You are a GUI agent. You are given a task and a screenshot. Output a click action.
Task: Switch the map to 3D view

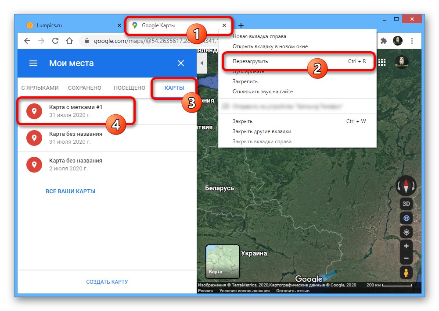coord(406,203)
